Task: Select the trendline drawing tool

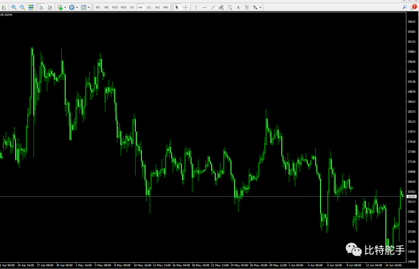Action: click(213, 7)
